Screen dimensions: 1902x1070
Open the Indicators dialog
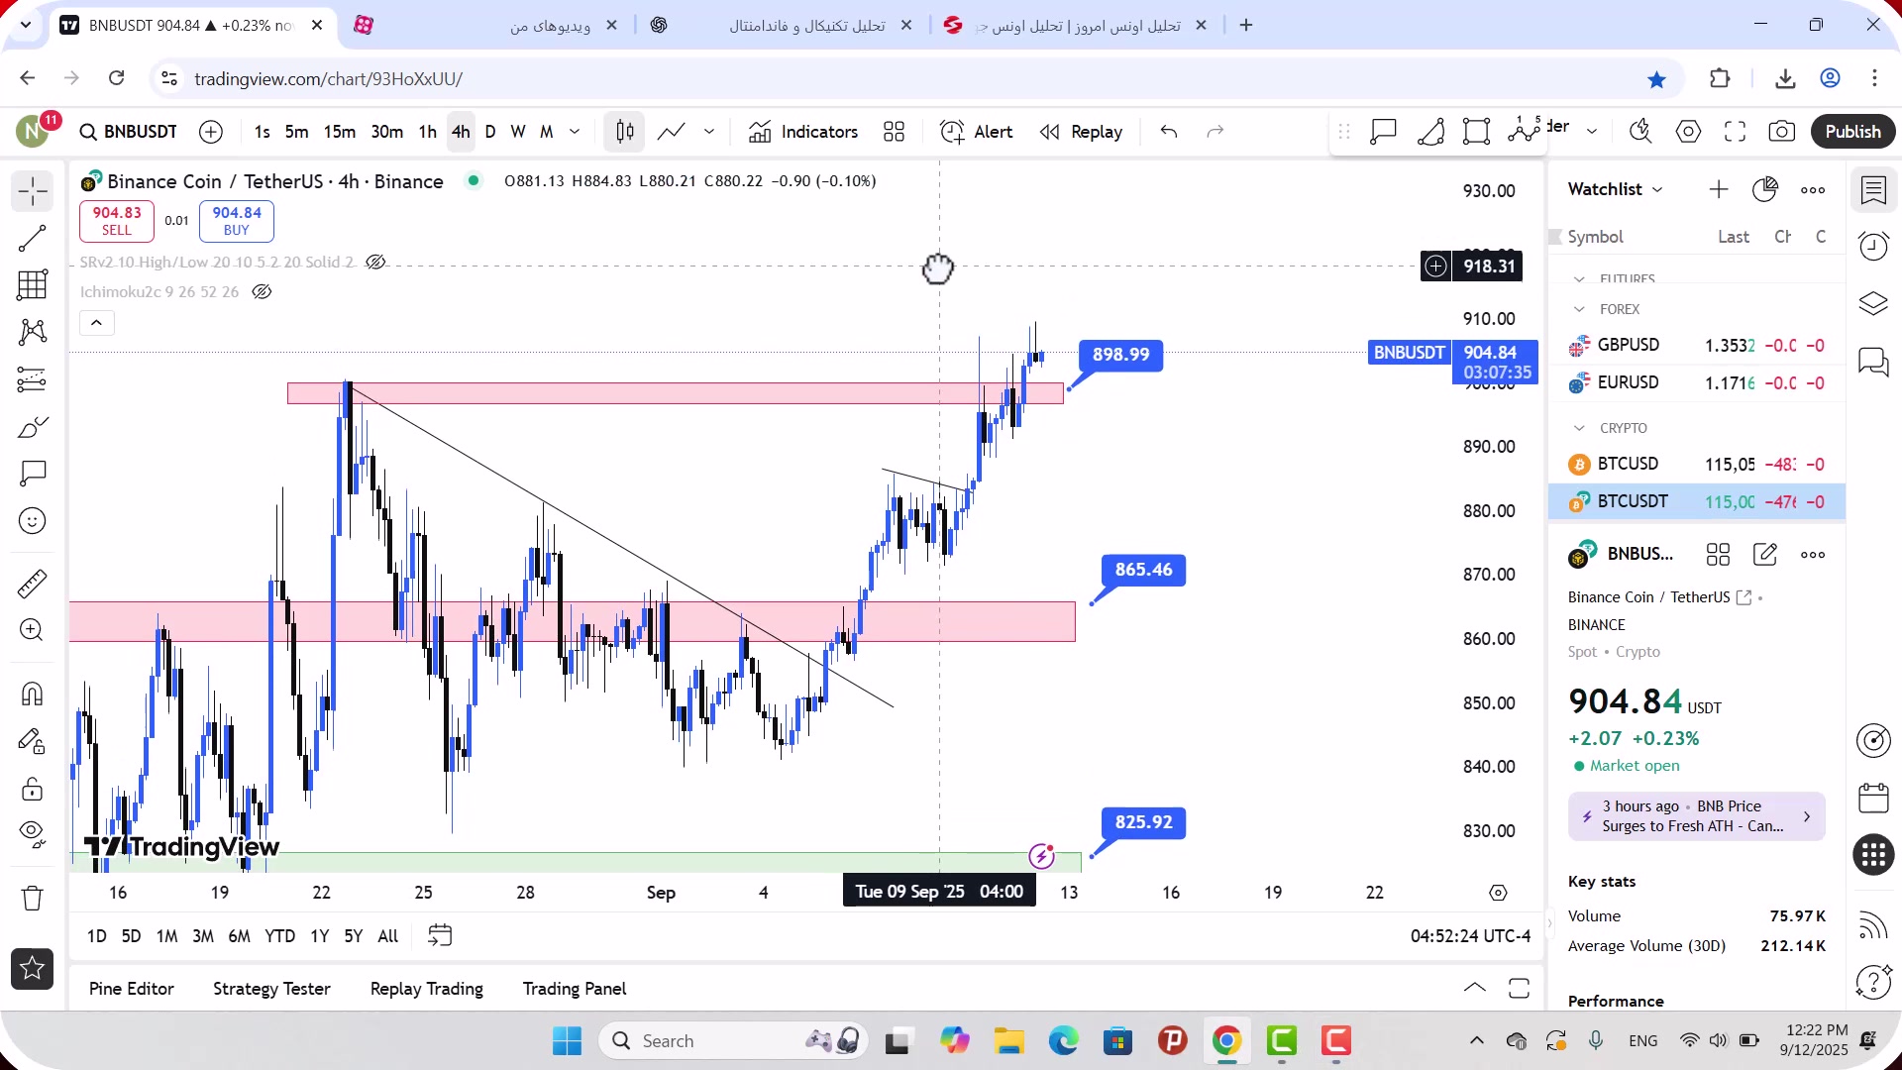[x=803, y=132]
